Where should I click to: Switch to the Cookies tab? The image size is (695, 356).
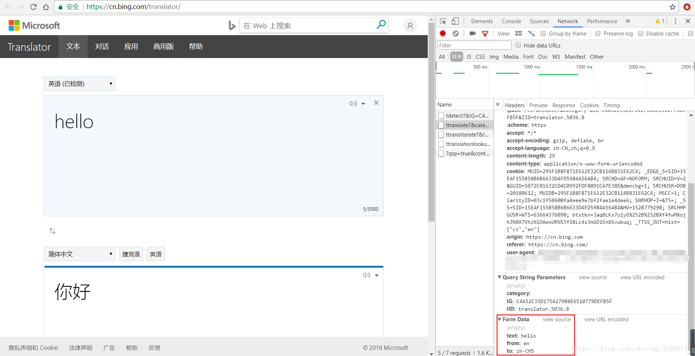coord(589,105)
